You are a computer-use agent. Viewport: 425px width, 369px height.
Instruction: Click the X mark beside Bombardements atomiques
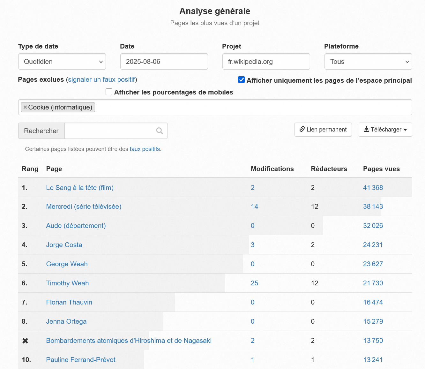point(25,341)
